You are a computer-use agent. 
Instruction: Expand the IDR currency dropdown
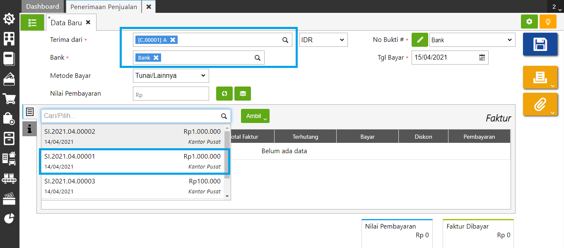tap(323, 40)
